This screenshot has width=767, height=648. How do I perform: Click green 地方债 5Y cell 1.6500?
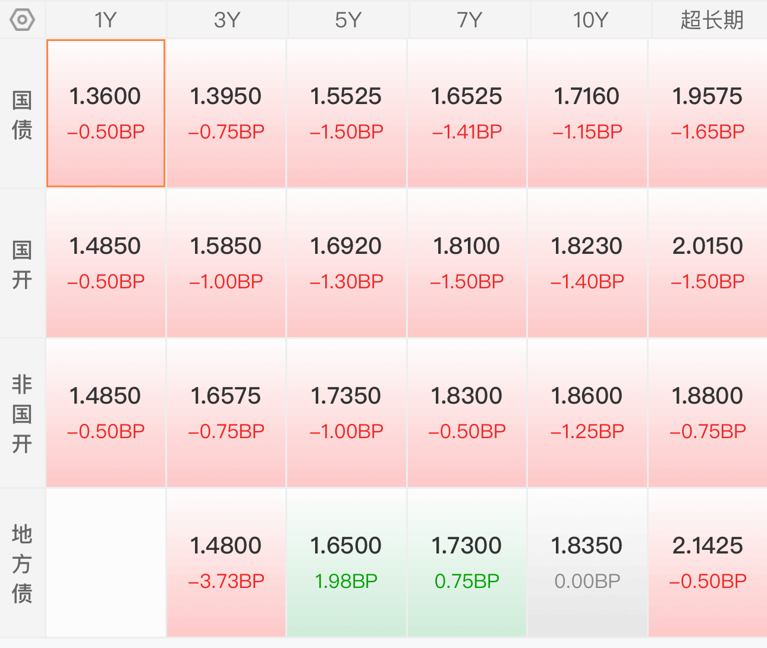[347, 563]
